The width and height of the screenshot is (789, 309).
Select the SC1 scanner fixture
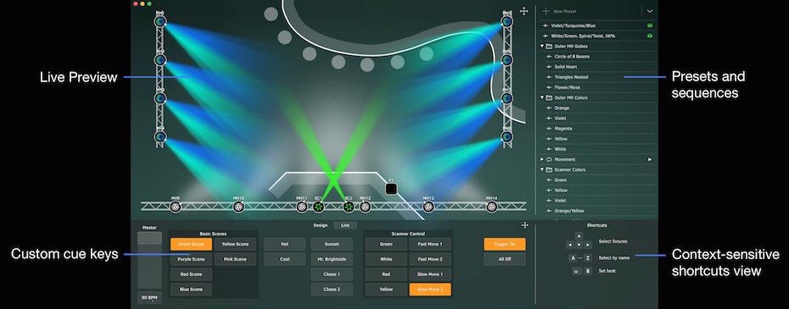[318, 207]
